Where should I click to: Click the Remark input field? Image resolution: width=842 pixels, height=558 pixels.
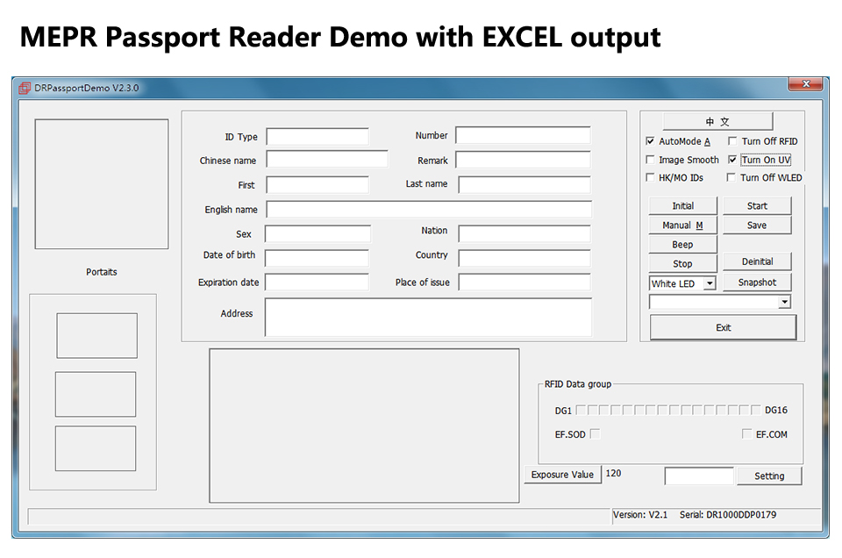tap(523, 160)
